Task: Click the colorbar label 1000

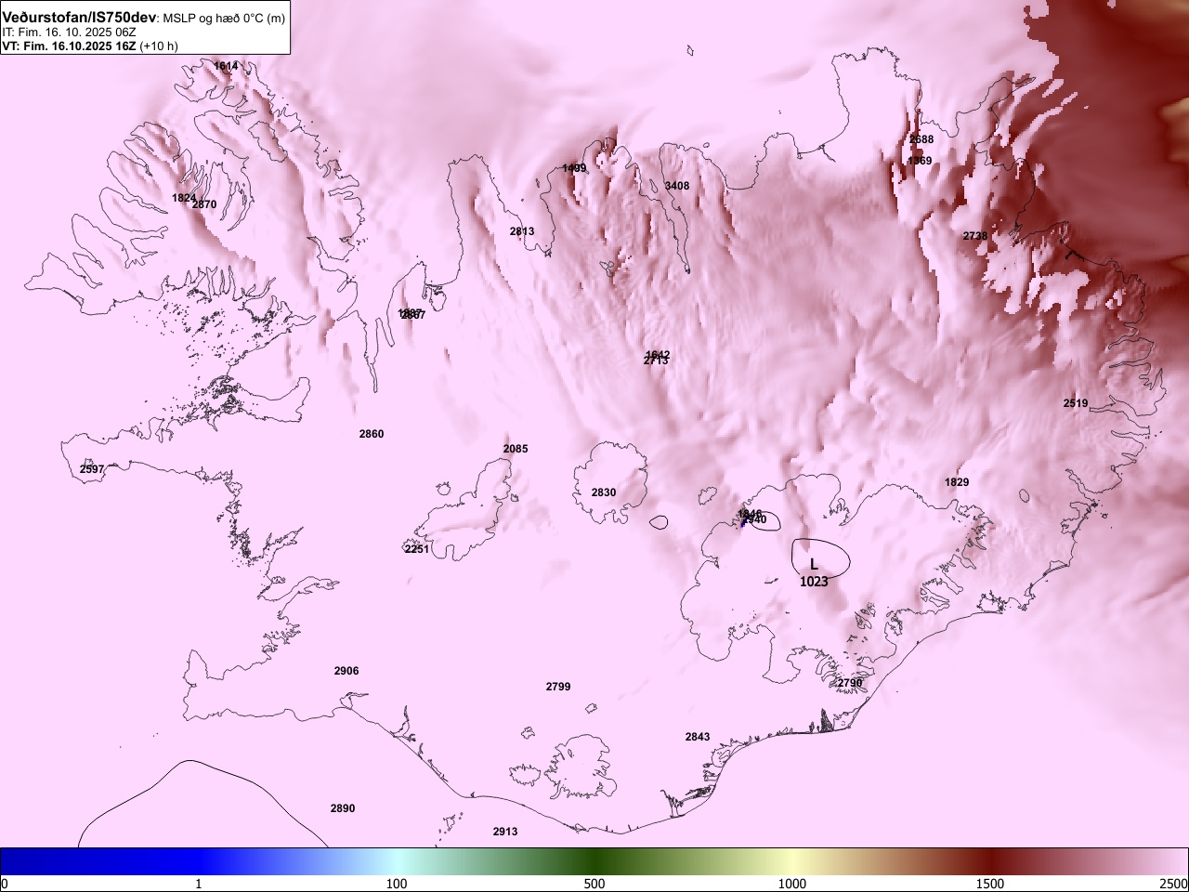Action: click(x=792, y=884)
